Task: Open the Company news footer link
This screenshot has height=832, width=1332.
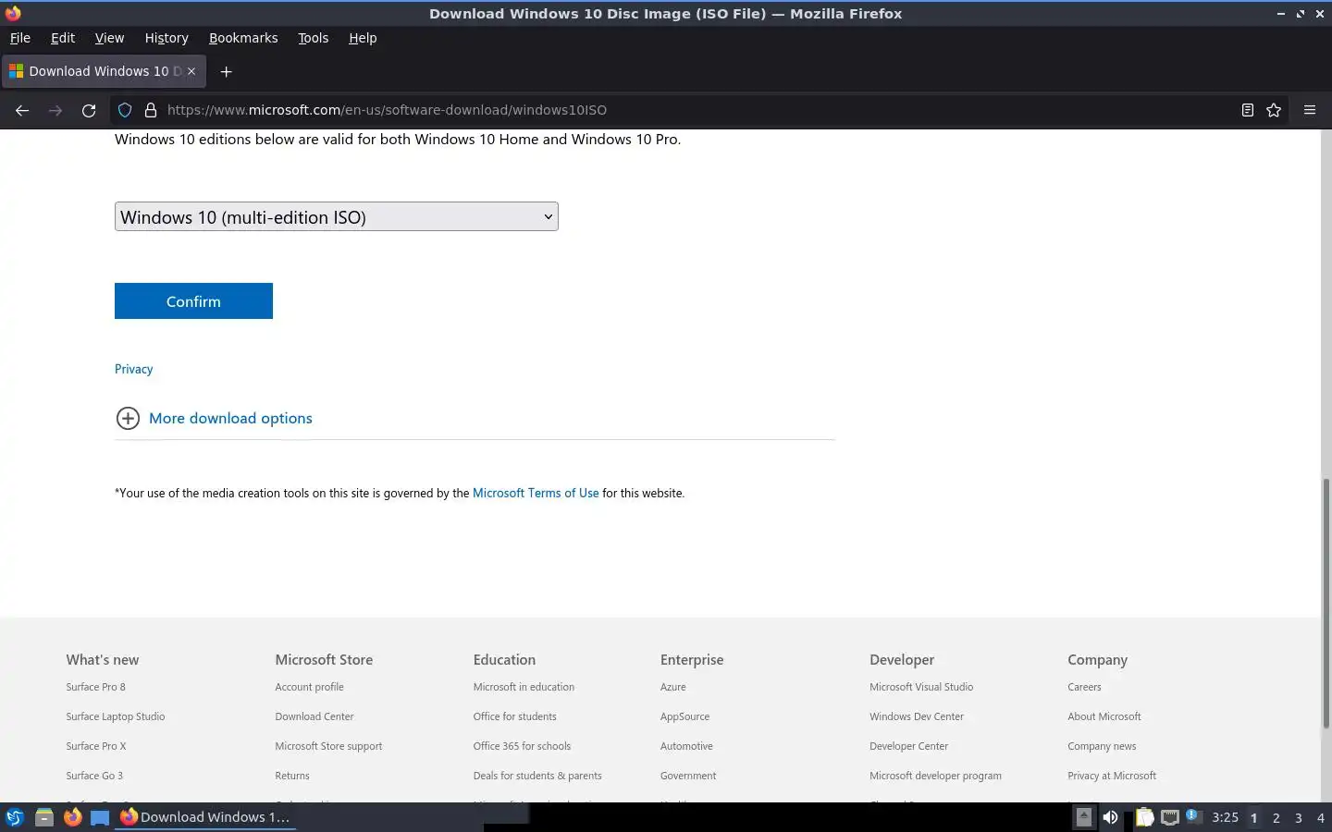Action: 1102,746
